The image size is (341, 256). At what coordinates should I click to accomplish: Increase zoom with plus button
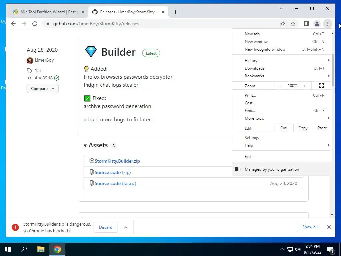tap(305, 86)
